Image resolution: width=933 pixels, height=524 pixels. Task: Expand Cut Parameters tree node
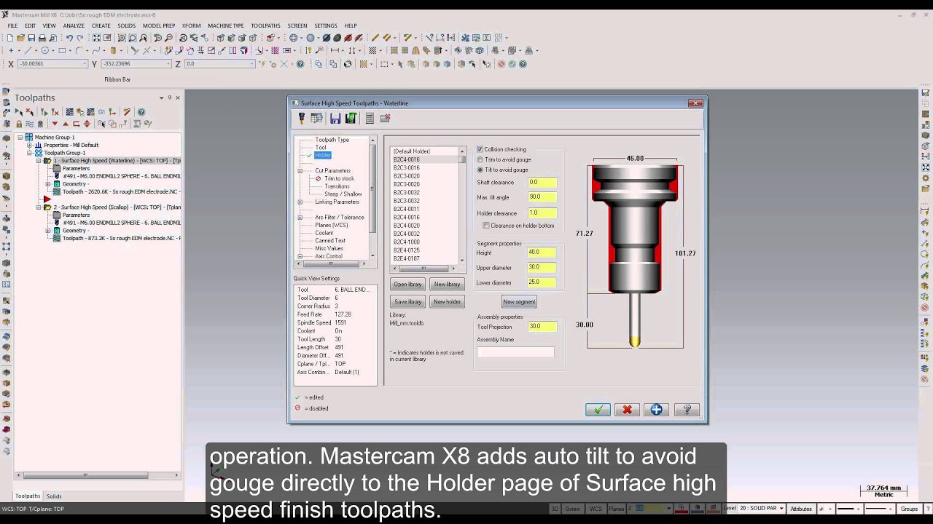[x=300, y=171]
